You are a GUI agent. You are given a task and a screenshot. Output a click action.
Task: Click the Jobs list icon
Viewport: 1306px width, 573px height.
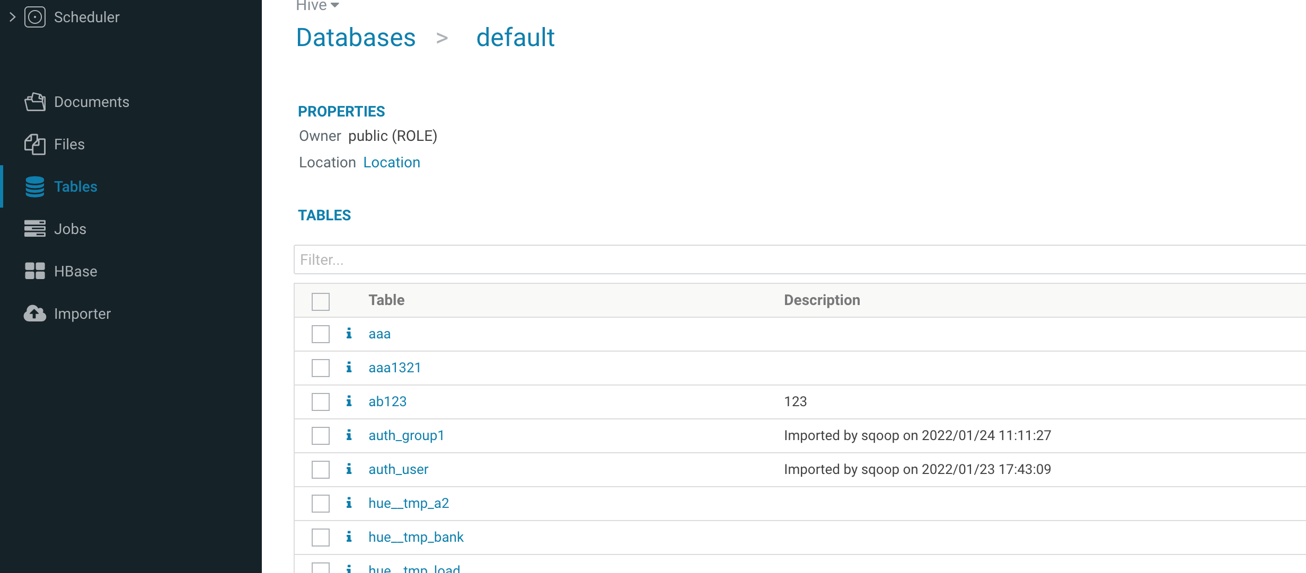35,229
